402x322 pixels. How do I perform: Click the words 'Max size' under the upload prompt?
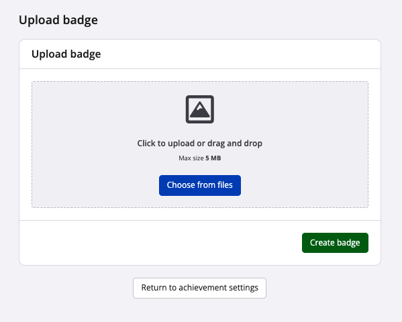click(x=191, y=158)
